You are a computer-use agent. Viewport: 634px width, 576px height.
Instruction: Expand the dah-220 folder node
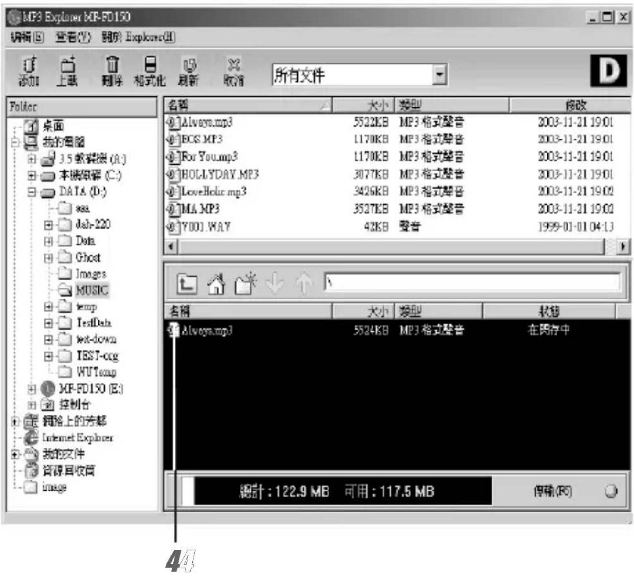click(x=48, y=224)
